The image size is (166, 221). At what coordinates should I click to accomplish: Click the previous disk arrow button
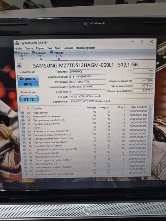19,66
